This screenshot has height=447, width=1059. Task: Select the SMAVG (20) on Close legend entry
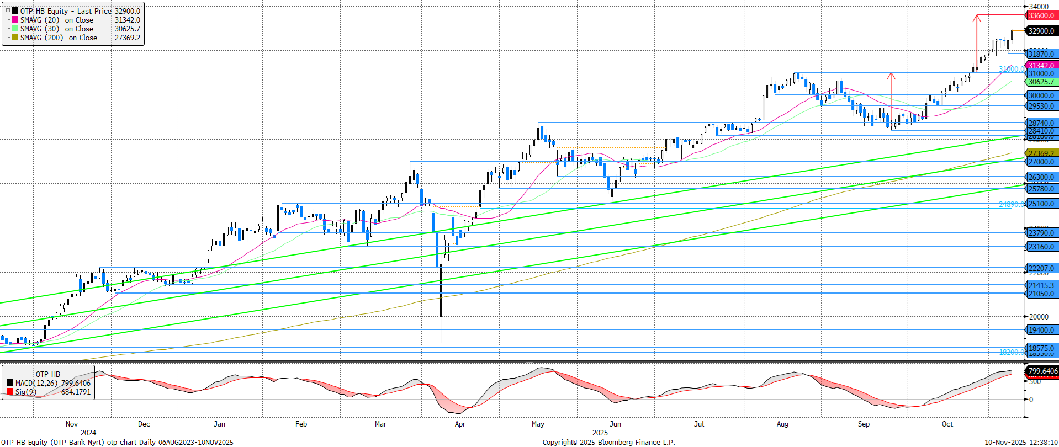(x=57, y=20)
